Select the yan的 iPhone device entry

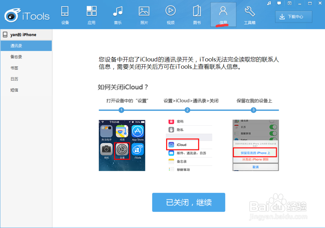[x=26, y=35]
